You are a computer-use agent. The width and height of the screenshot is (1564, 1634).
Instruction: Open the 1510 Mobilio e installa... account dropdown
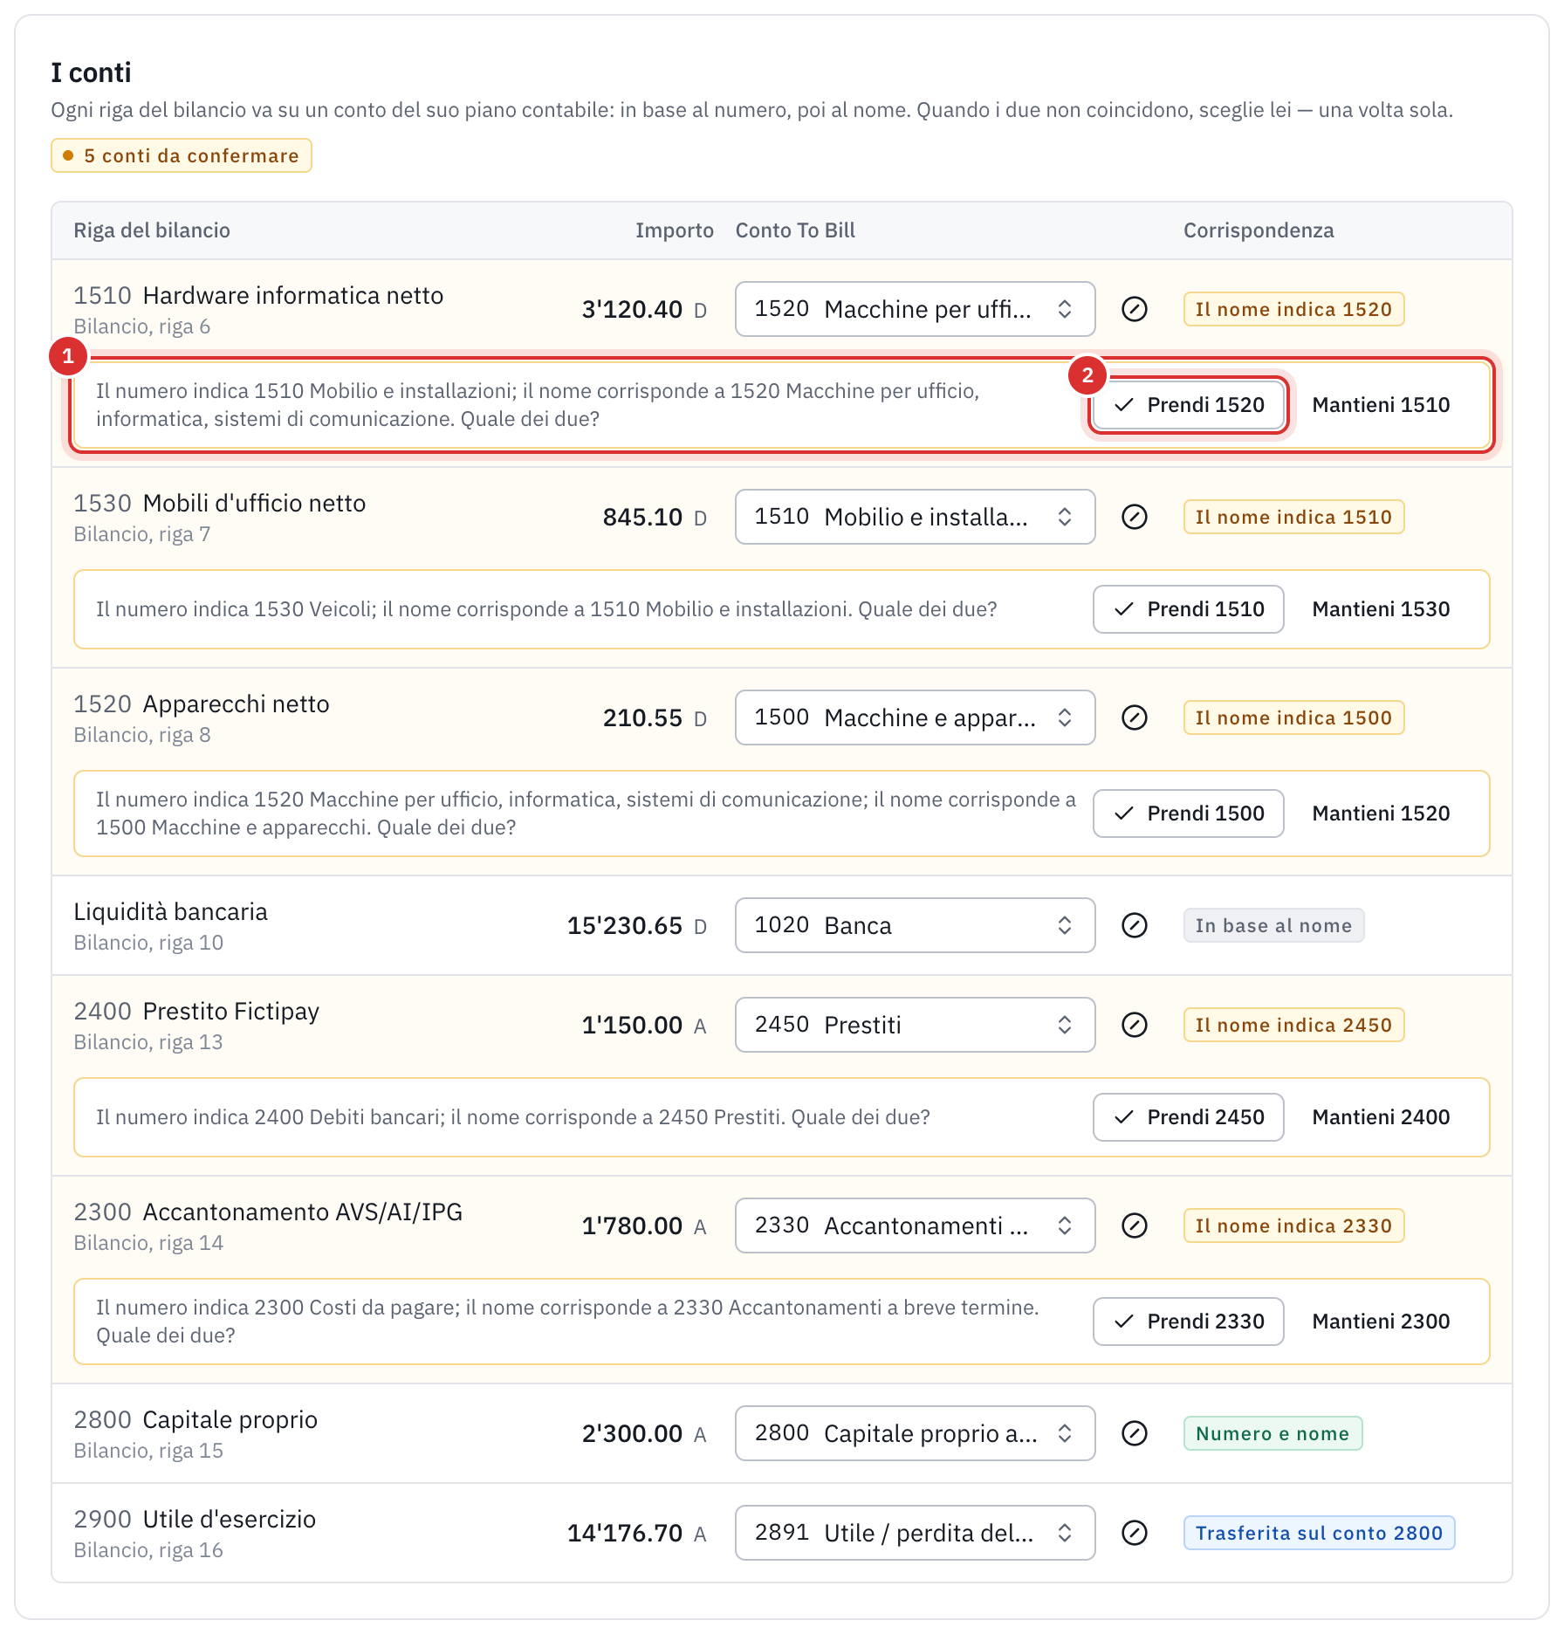[915, 517]
